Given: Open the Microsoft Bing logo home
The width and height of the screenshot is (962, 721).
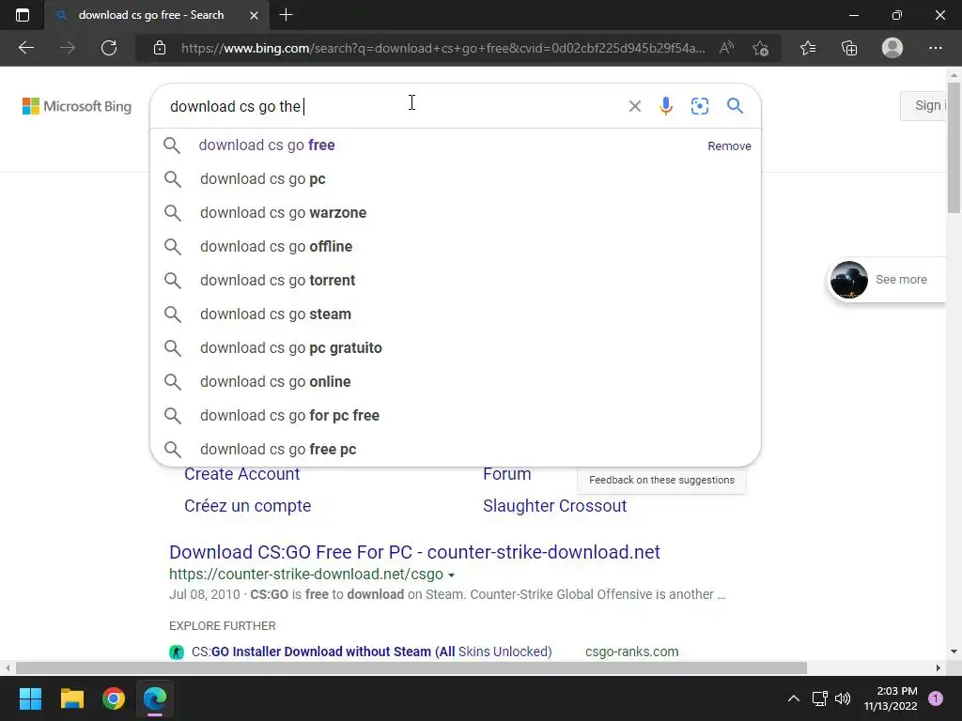Looking at the screenshot, I should pyautogui.click(x=77, y=106).
